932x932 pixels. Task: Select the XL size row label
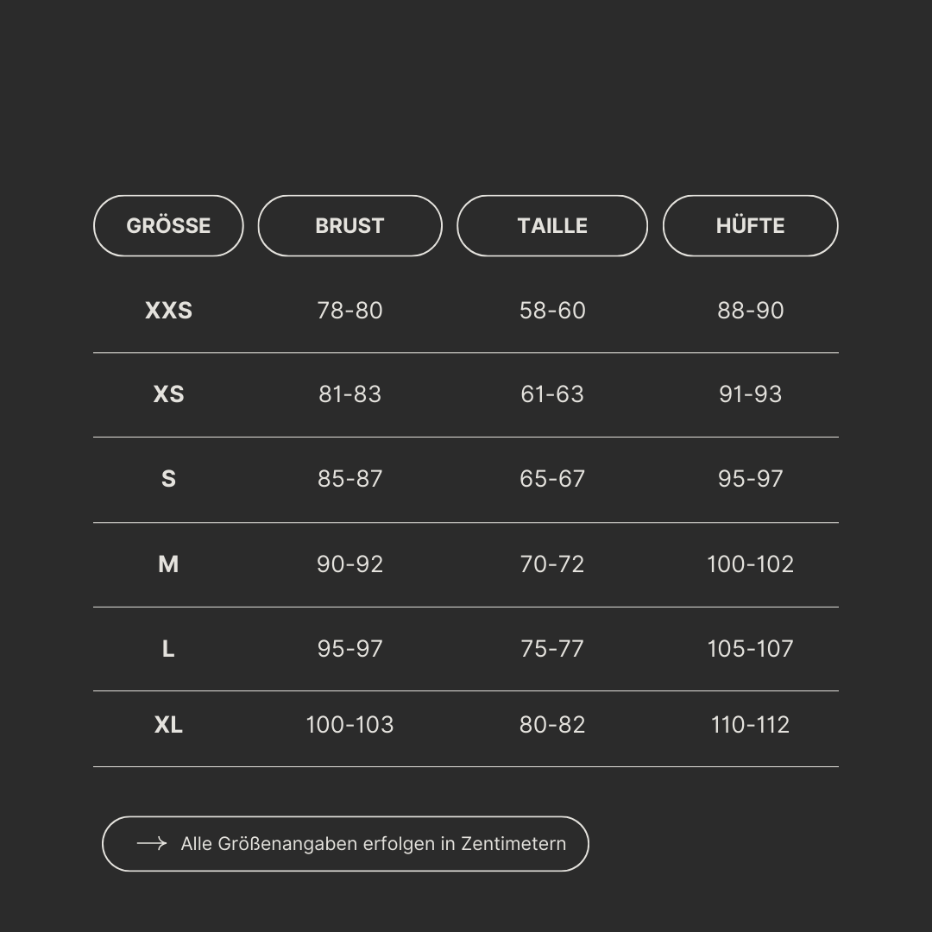pos(168,725)
